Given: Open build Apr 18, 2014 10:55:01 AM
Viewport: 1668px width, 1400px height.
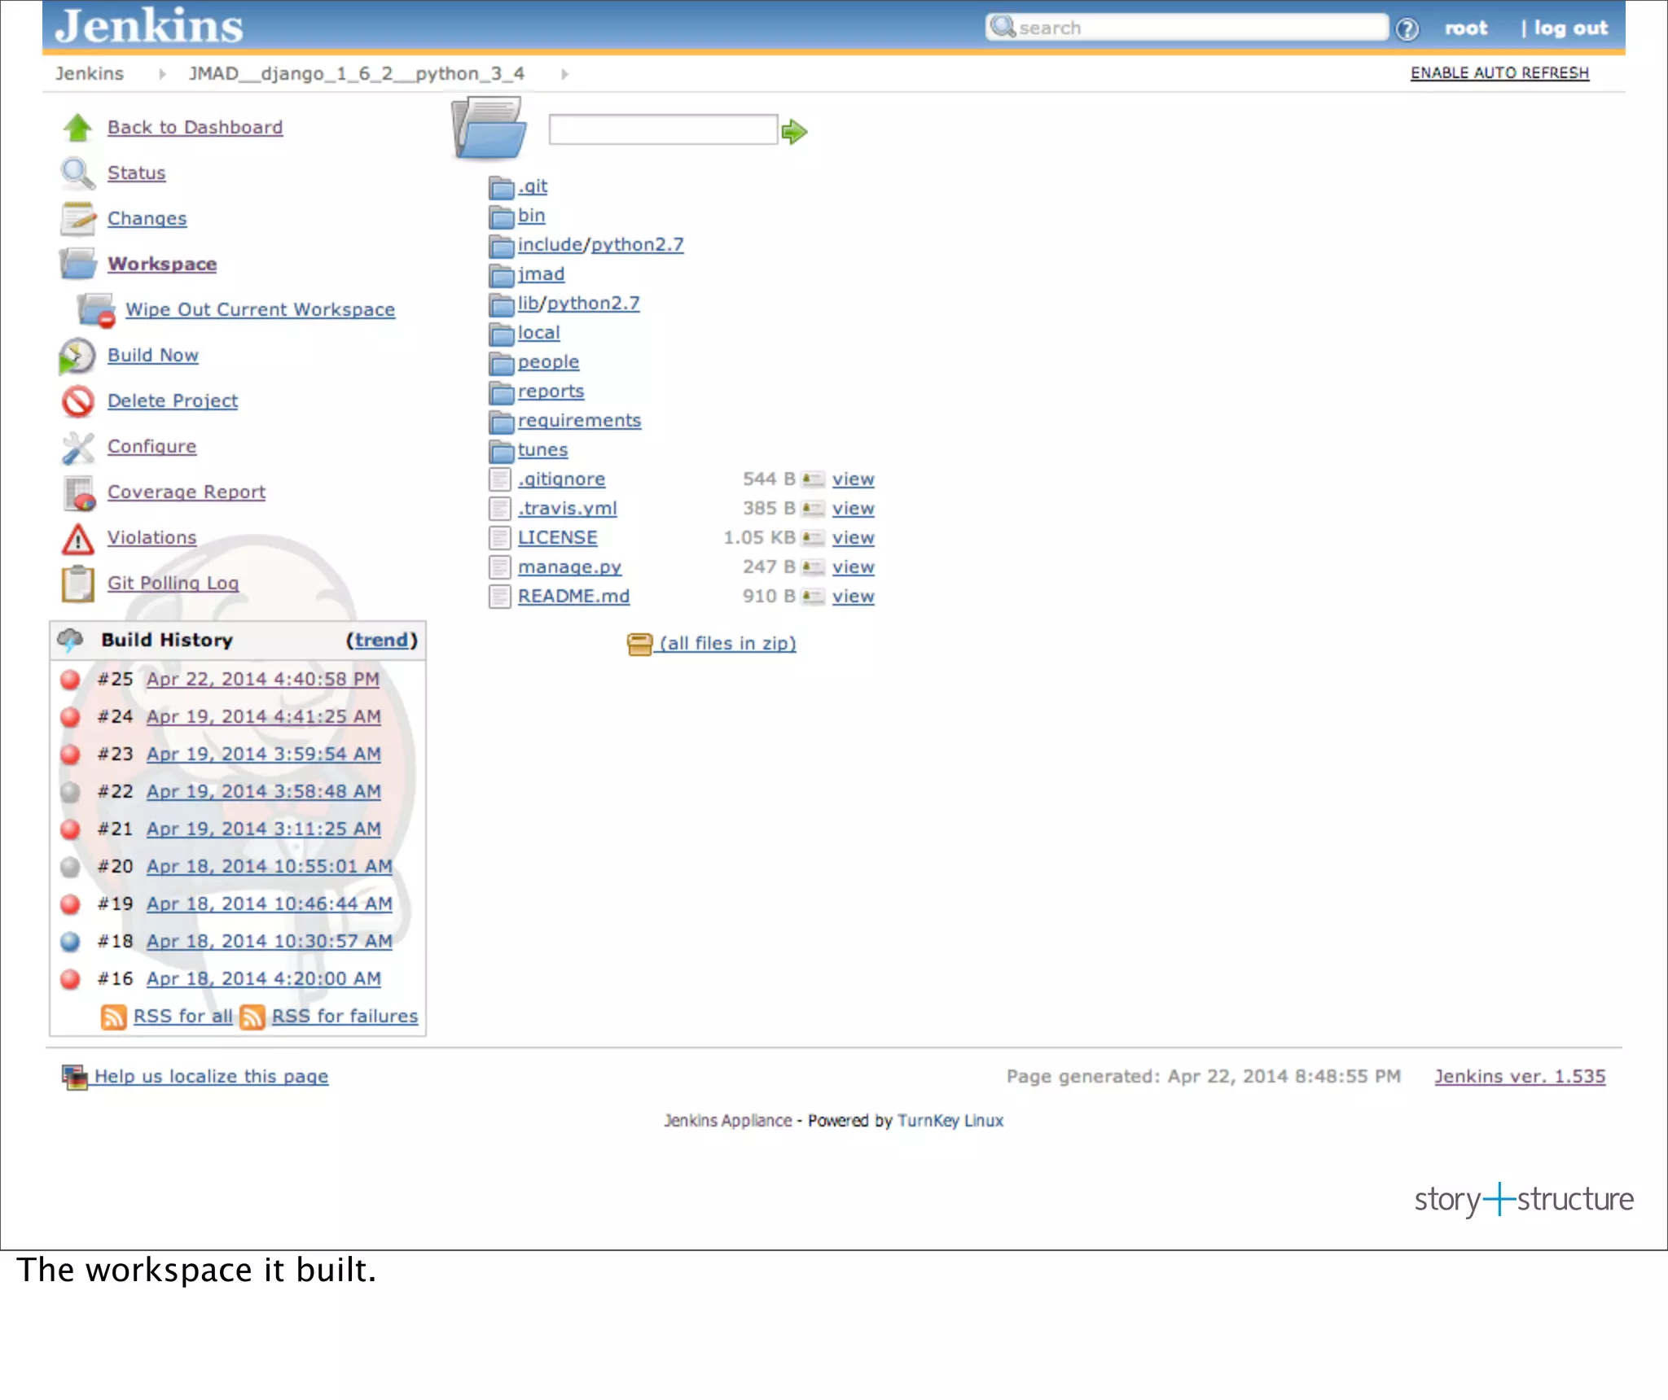Looking at the screenshot, I should (x=269, y=867).
